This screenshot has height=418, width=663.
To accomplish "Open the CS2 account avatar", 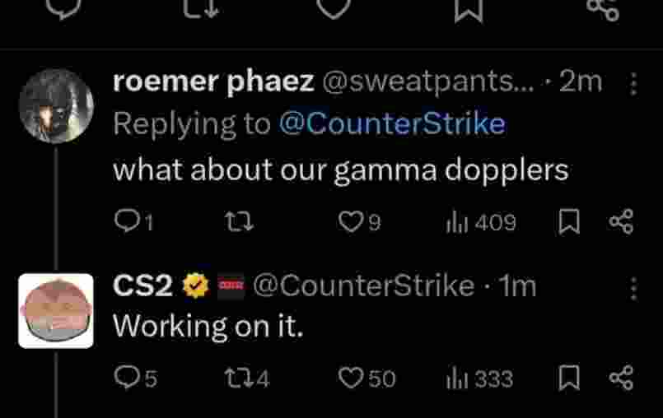I will [56, 311].
